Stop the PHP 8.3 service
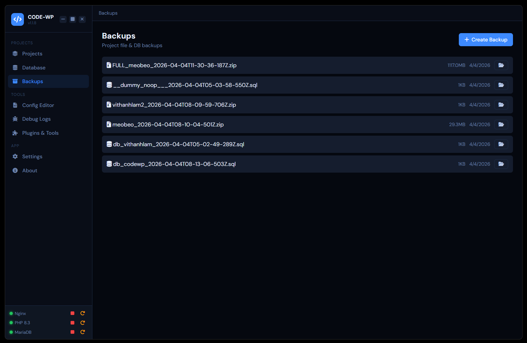The image size is (527, 343). [72, 323]
